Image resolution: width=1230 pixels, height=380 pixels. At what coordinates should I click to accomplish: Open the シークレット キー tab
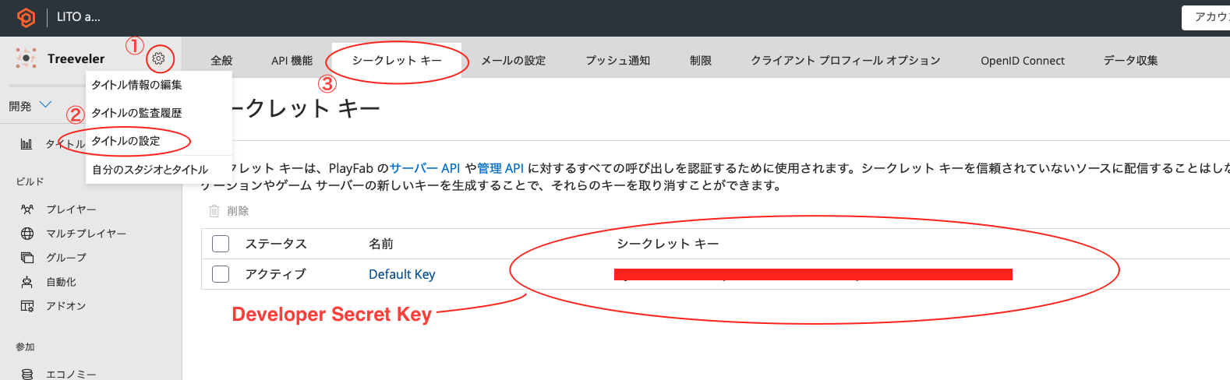click(x=397, y=60)
